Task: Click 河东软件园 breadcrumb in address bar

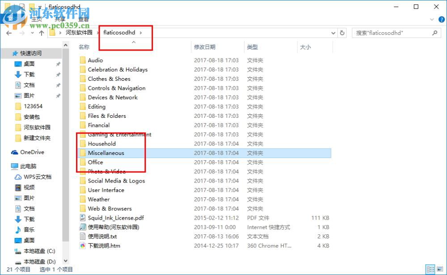Action: pos(79,33)
